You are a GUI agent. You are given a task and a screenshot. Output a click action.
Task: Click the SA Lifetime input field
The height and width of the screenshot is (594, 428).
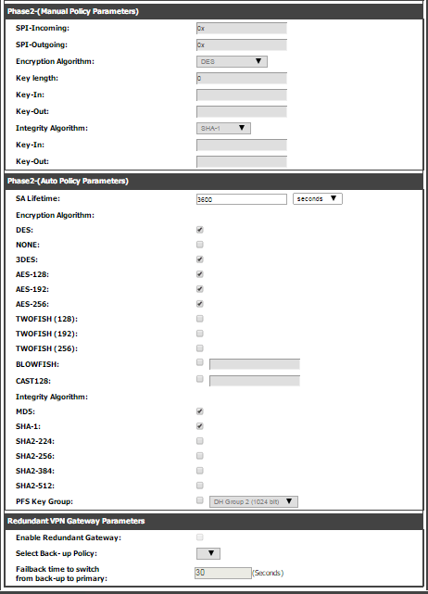241,199
